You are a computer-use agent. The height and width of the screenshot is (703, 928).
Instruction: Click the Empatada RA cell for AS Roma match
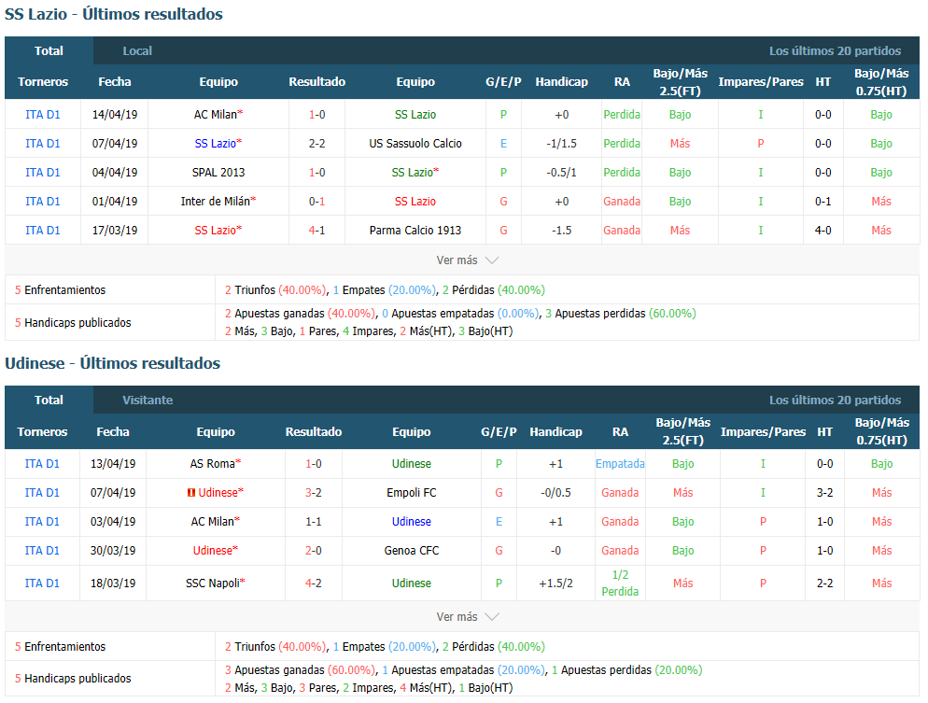click(x=620, y=464)
